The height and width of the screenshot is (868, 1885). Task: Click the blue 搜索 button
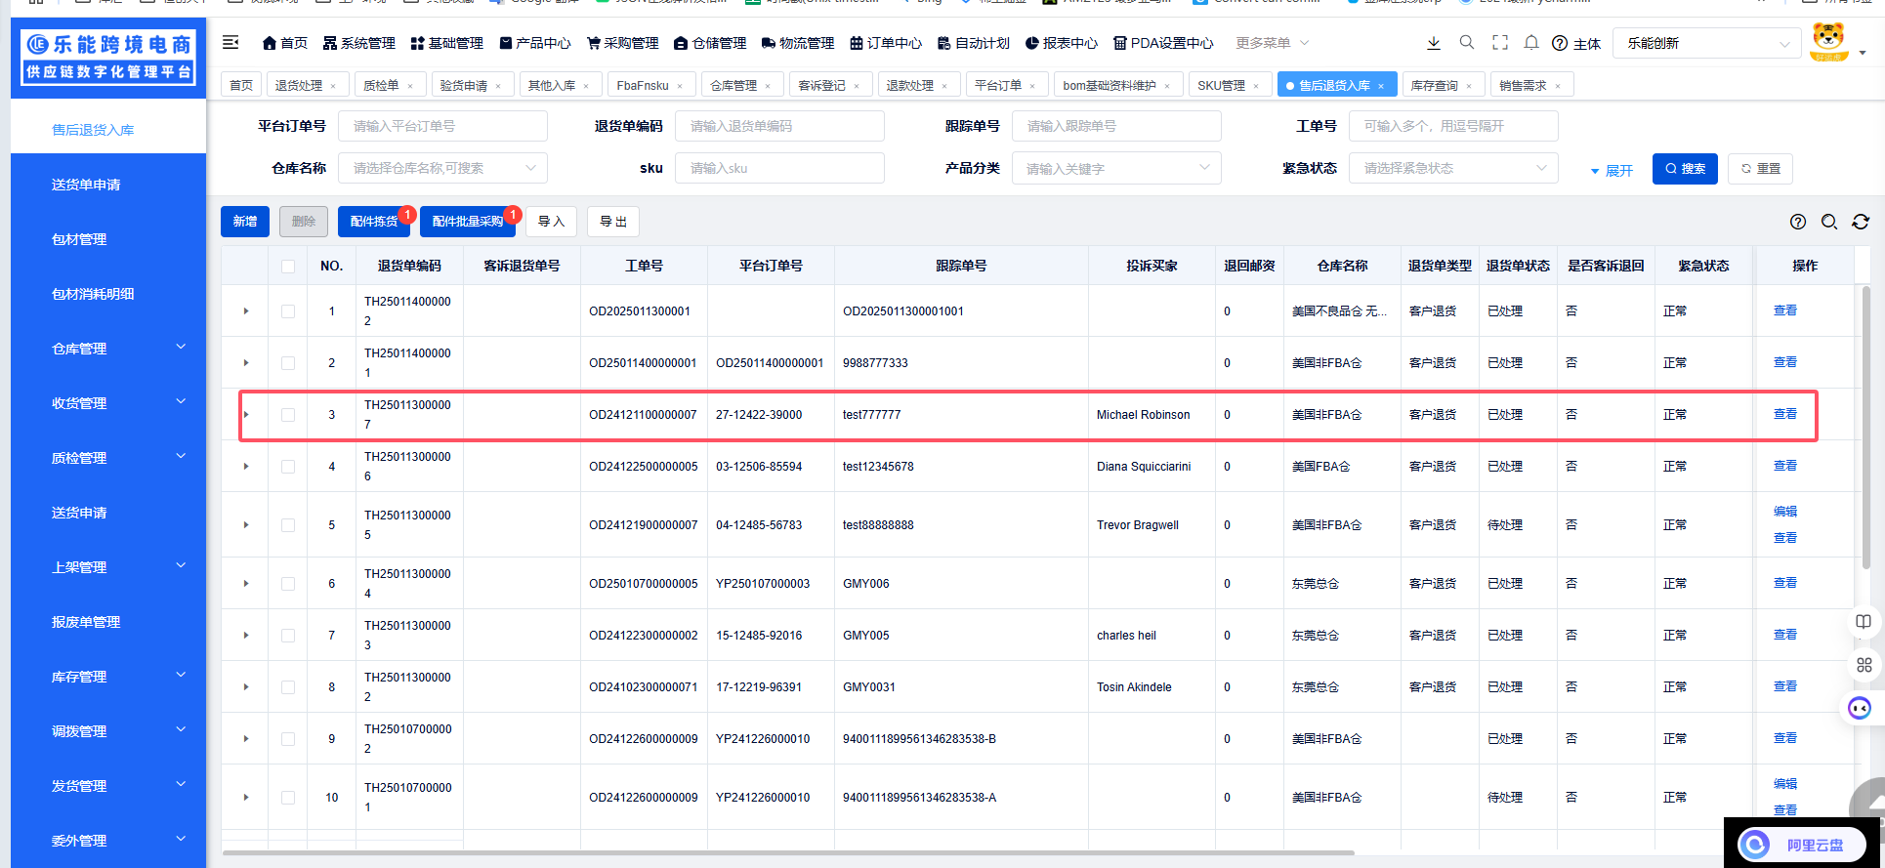tap(1684, 169)
